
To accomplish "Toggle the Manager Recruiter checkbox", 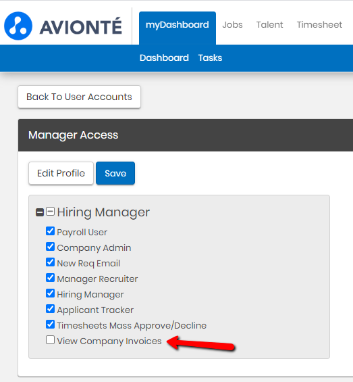I will point(50,278).
